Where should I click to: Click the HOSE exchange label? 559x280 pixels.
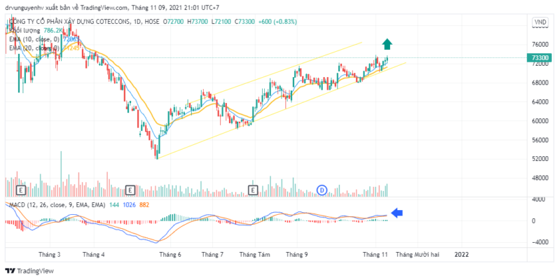(x=151, y=22)
